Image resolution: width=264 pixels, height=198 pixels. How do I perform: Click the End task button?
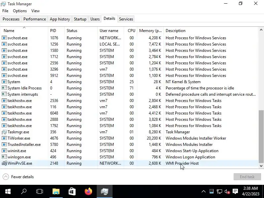pyautogui.click(x=247, y=177)
